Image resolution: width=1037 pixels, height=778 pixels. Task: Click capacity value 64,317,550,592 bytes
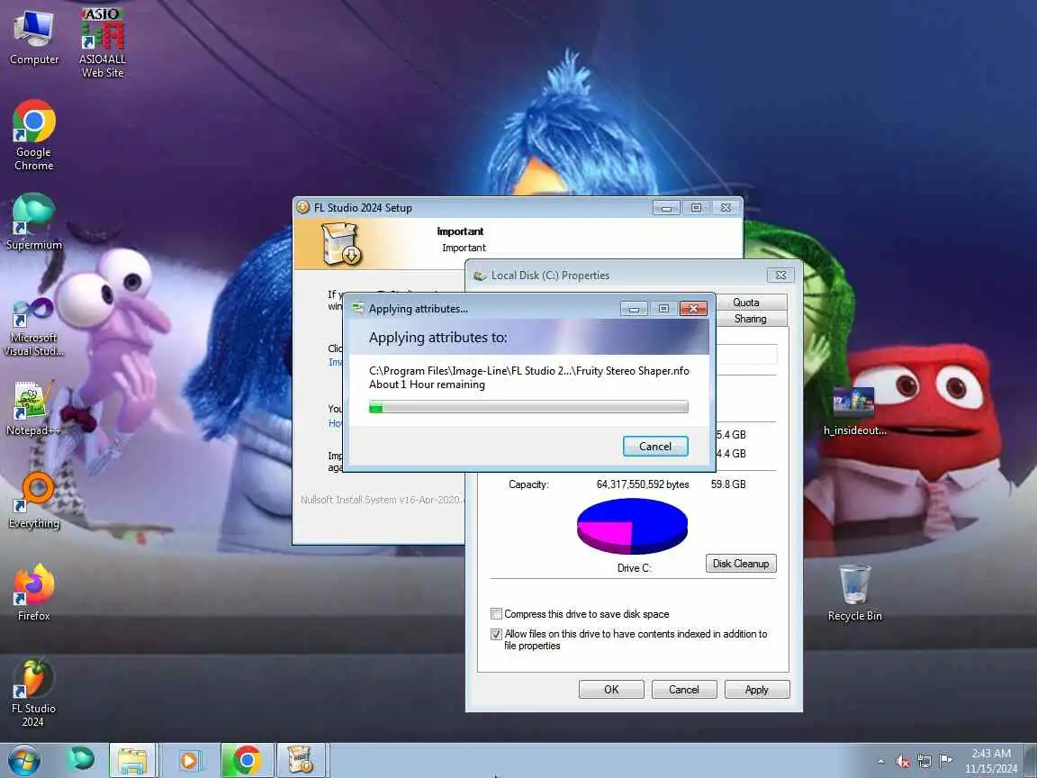point(642,484)
